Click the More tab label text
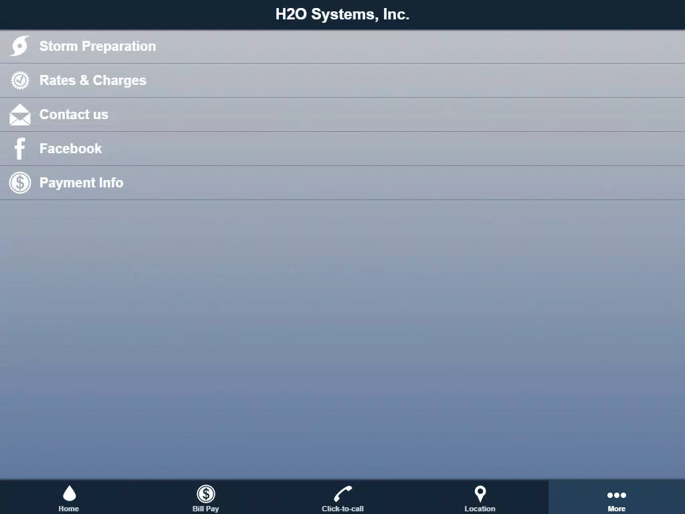The image size is (685, 514). (x=616, y=509)
